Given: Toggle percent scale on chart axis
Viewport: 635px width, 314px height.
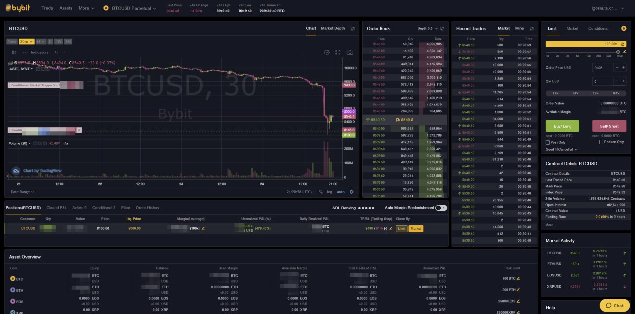Looking at the screenshot, I should click(320, 192).
